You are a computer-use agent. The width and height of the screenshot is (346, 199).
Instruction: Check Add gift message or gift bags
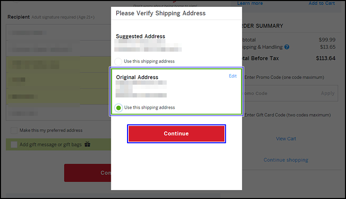coord(14,145)
